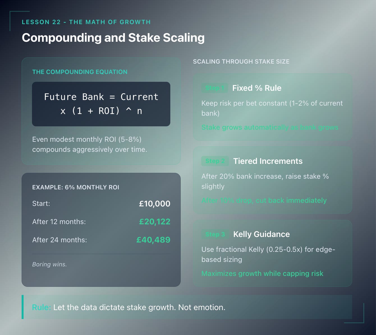Click Example: 6% Monthly ROI heading
Image resolution: width=376 pixels, height=335 pixels.
point(76,187)
